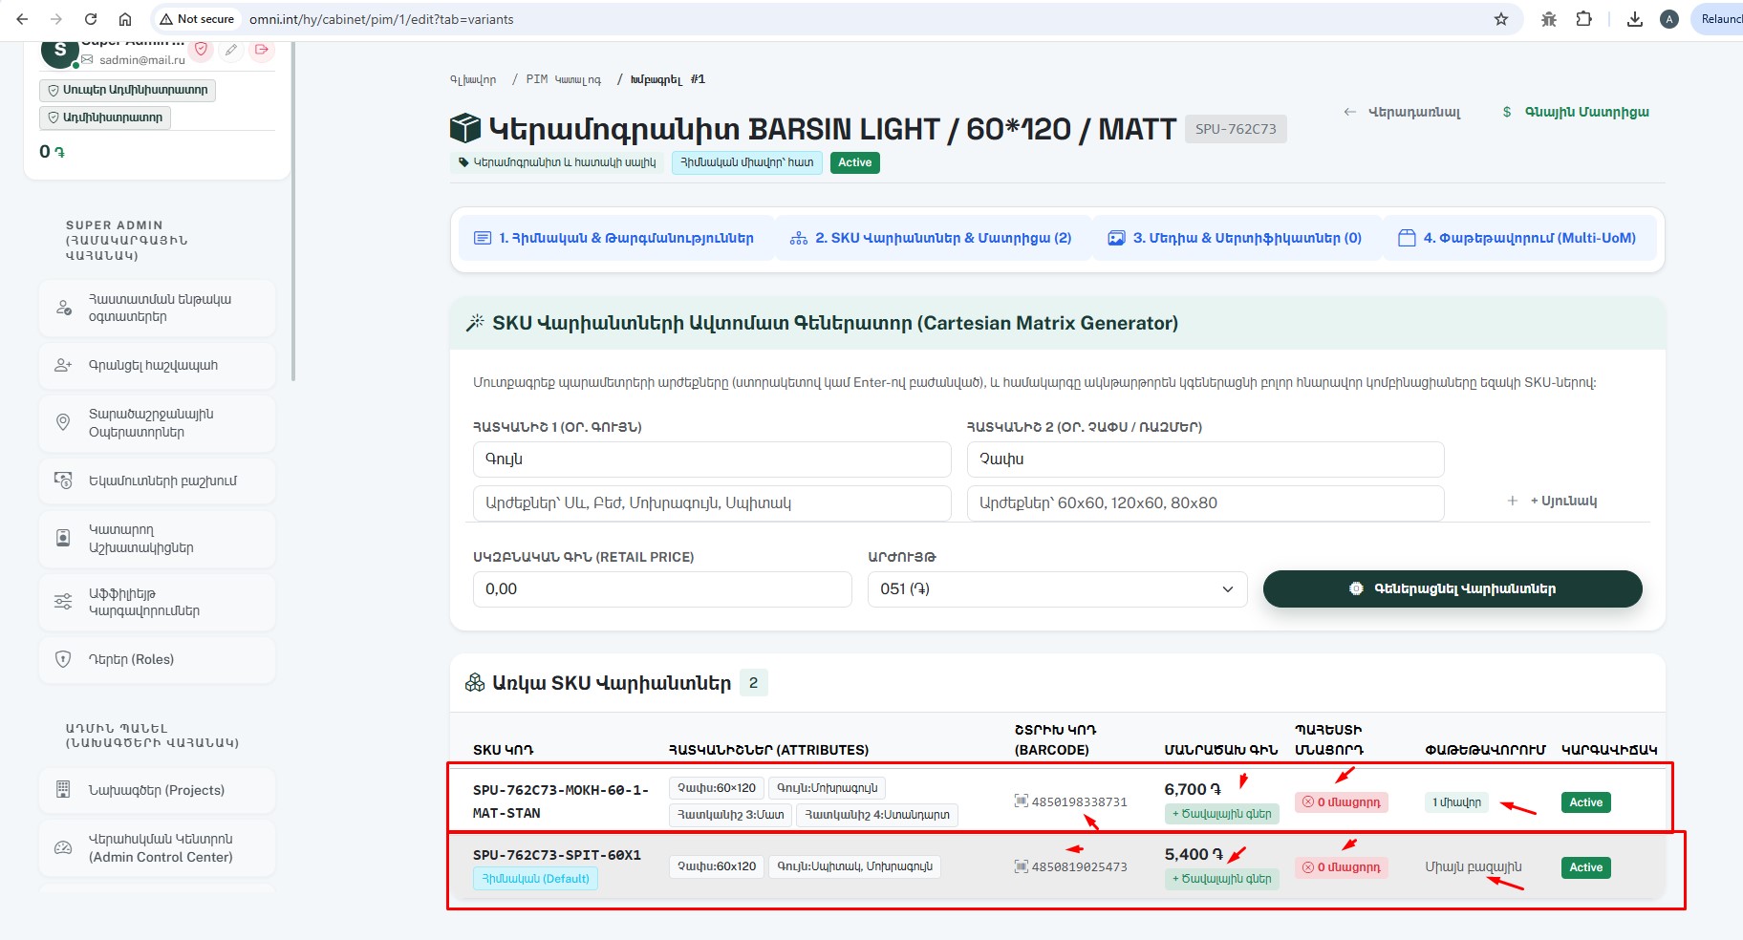Open the browser downloads icon
The image size is (1743, 940).
tap(1635, 19)
